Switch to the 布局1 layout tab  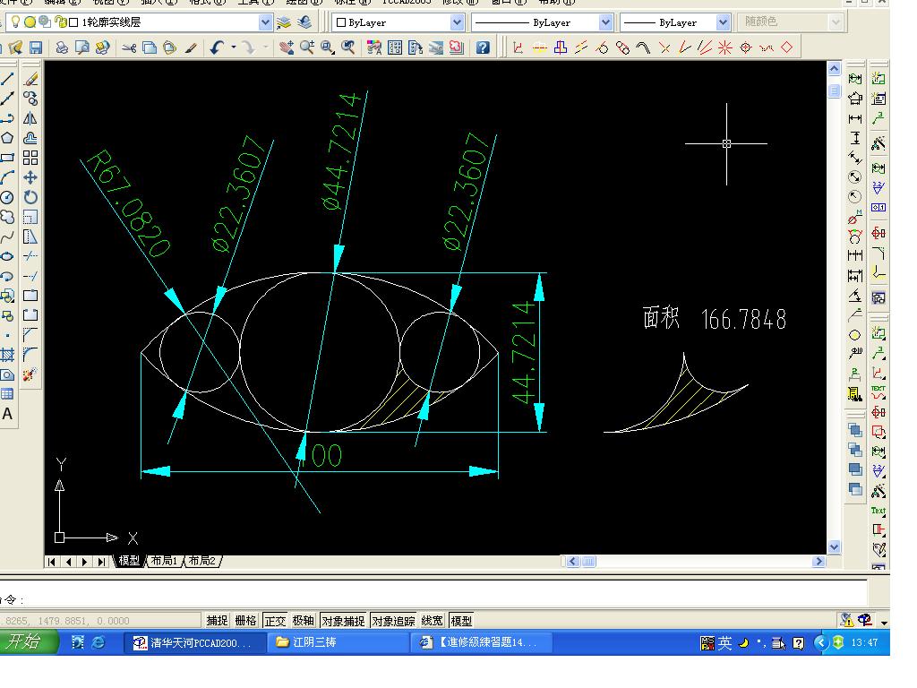point(164,561)
